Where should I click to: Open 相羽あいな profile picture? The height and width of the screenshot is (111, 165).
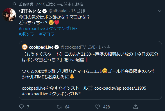click(9, 15)
